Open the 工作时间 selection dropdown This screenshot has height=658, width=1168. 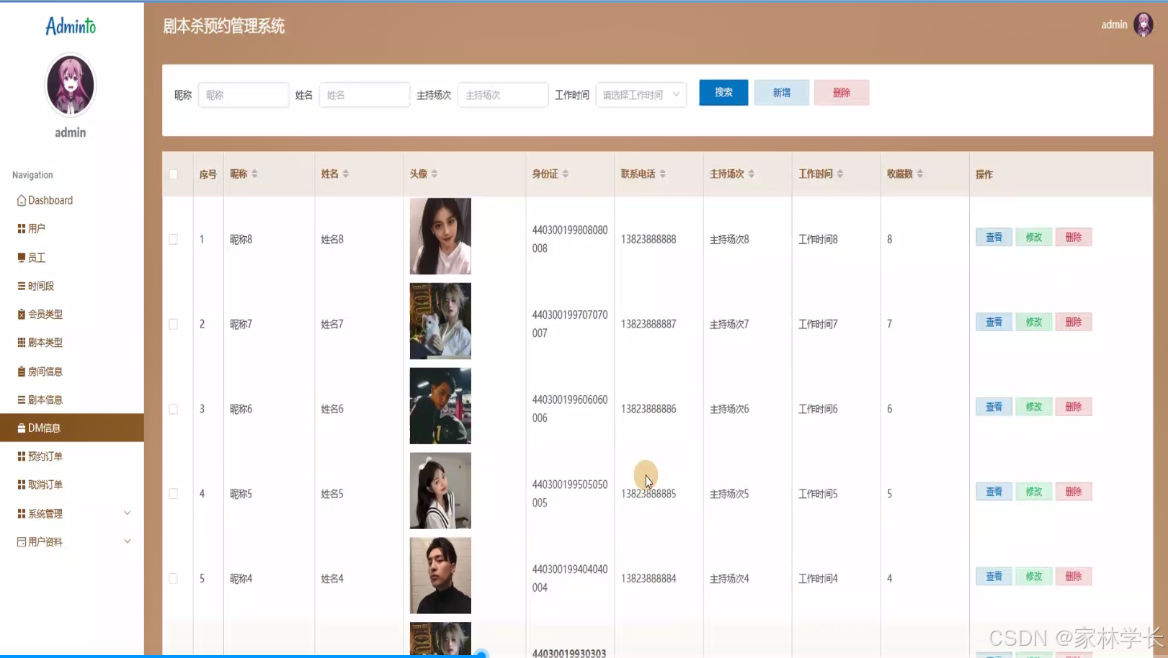coord(641,94)
